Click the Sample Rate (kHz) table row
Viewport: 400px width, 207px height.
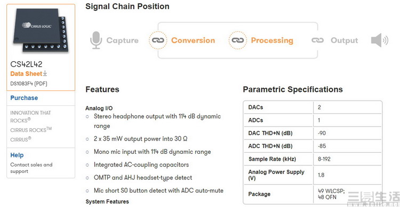coord(313,159)
